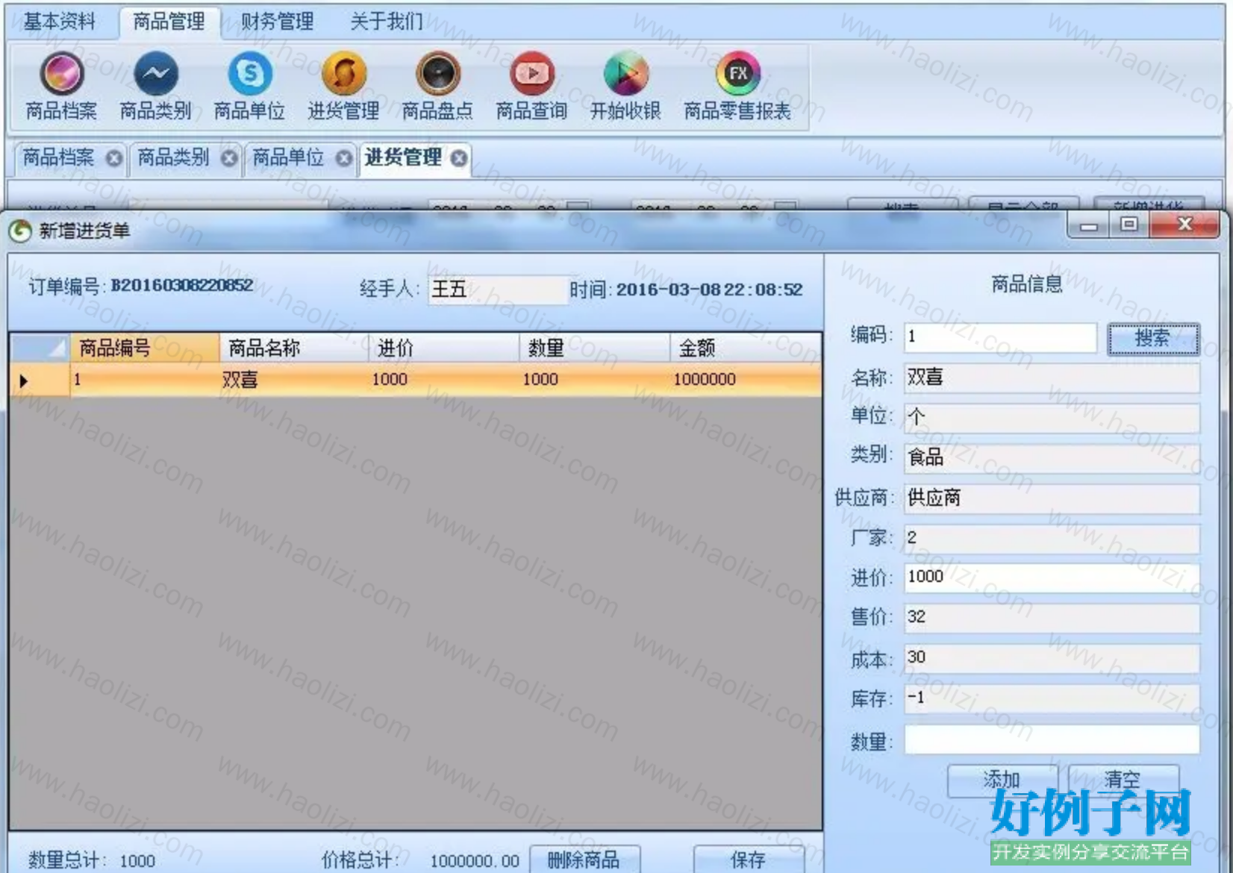Viewport: 1233px width, 873px height.
Task: Open 关于我们 menu tab
Action: (386, 22)
